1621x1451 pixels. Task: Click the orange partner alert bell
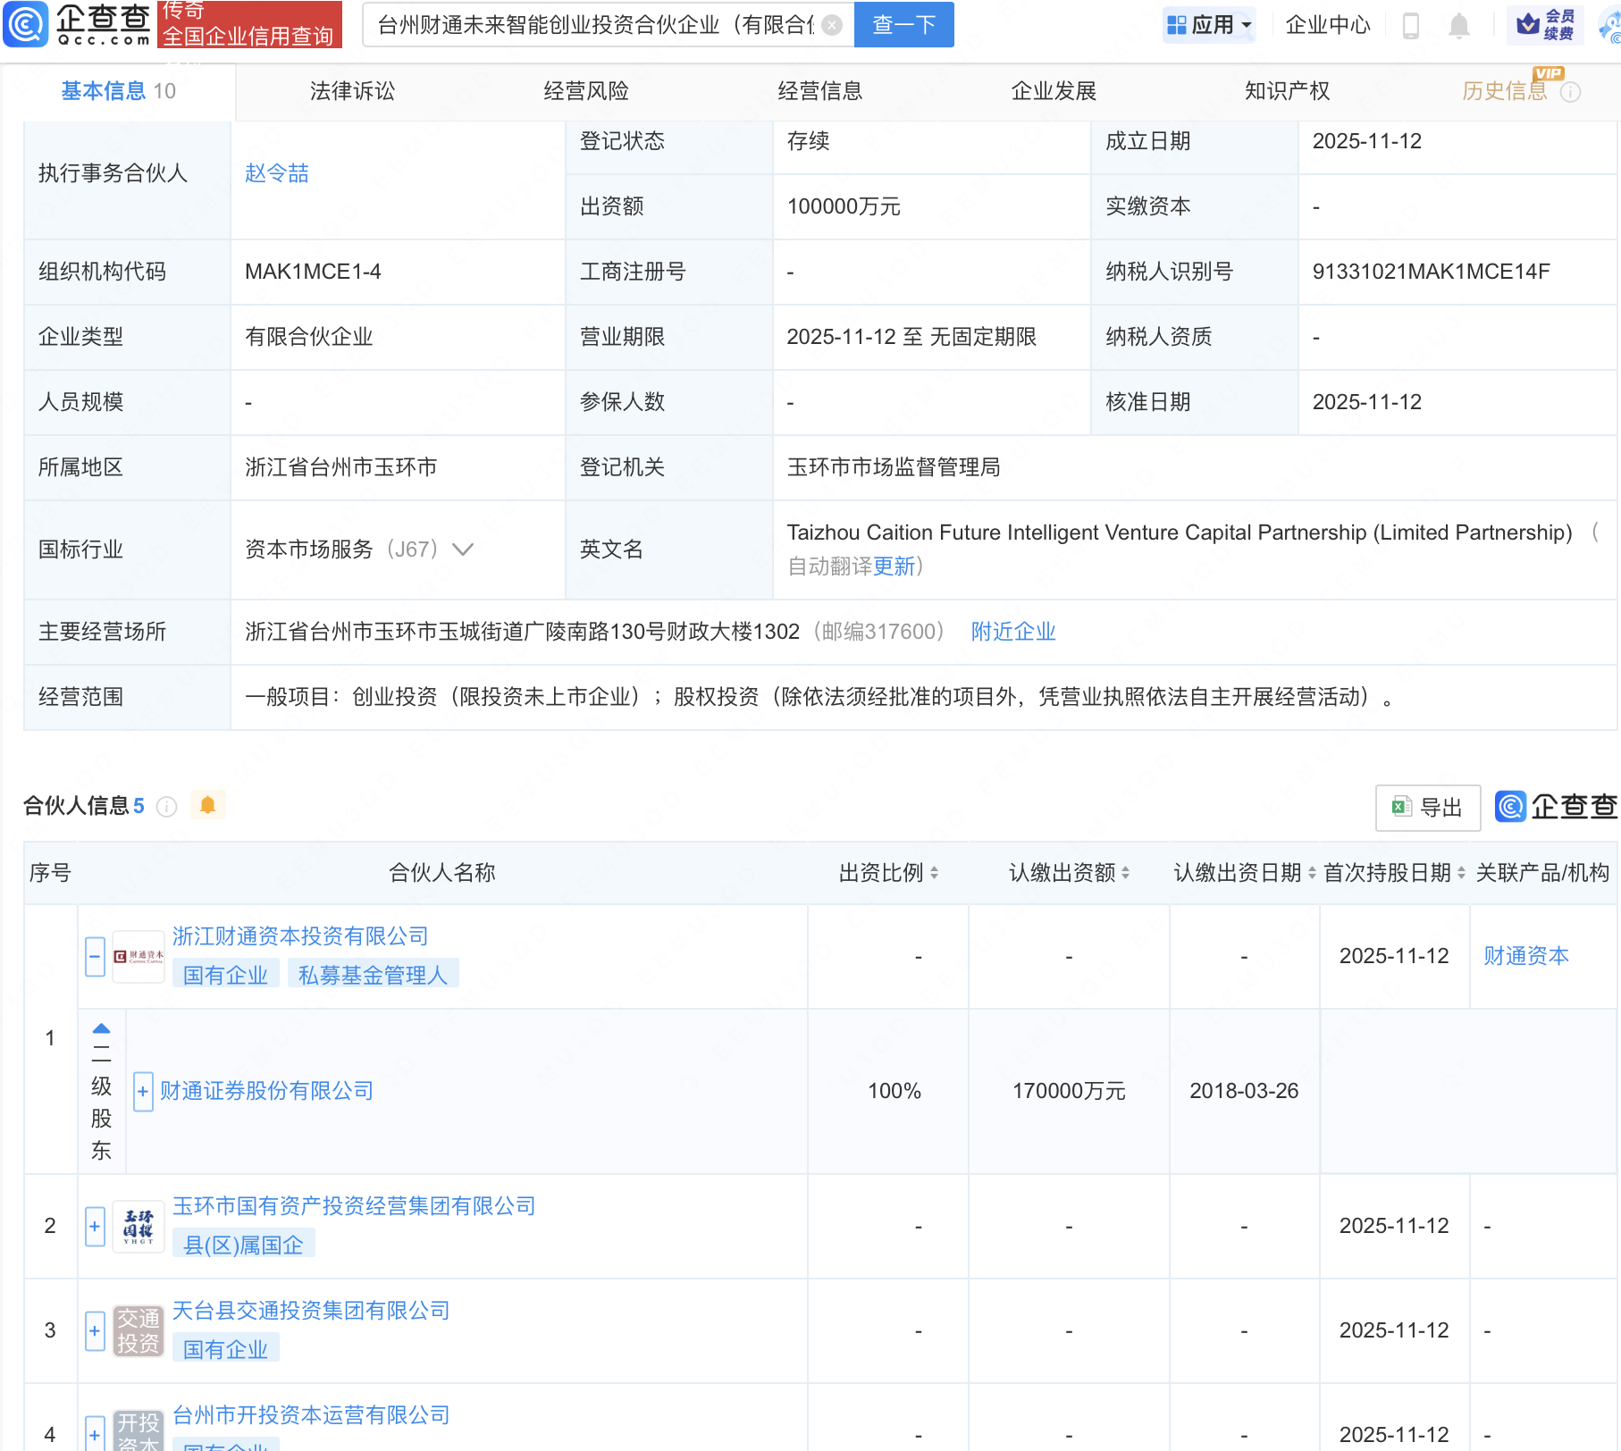tap(207, 805)
